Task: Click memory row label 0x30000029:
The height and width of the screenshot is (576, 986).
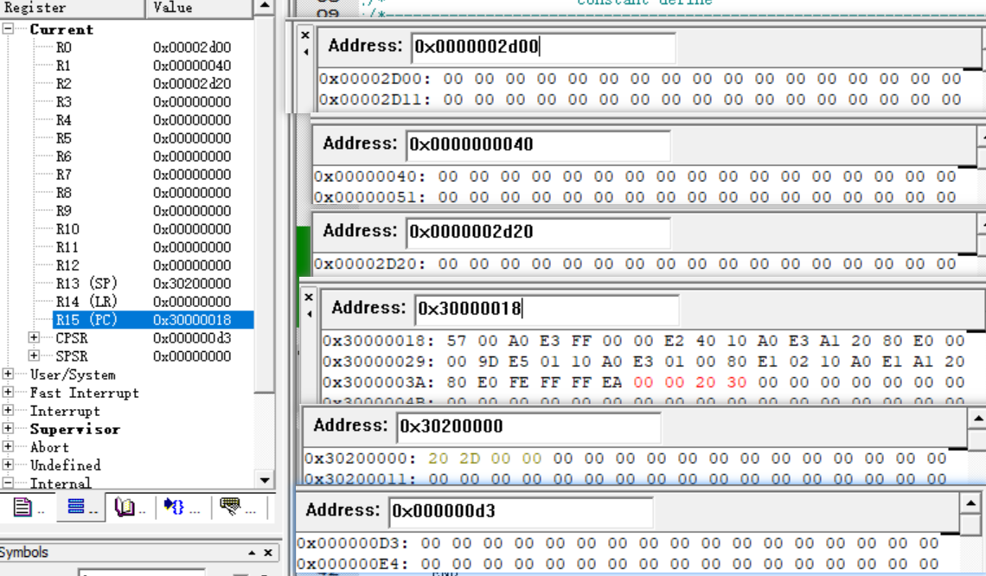Action: click(379, 362)
